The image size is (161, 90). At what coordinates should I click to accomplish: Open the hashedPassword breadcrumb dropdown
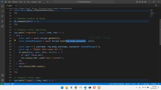click(x=66, y=8)
